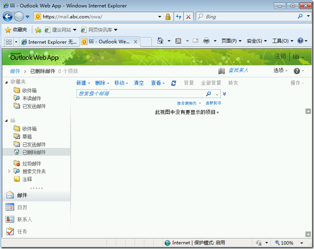Go back using the browser back arrow

[8, 17]
